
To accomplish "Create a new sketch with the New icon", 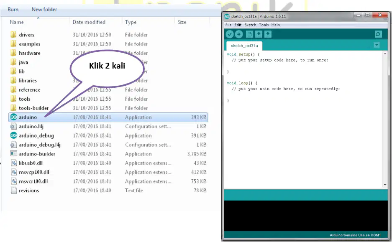I will coord(249,34).
